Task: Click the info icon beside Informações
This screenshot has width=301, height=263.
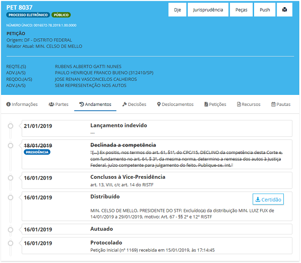Action: 8,104
